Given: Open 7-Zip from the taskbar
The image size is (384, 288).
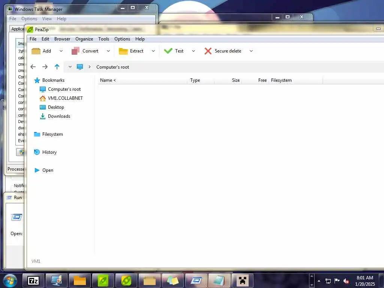Looking at the screenshot, I should point(33,280).
